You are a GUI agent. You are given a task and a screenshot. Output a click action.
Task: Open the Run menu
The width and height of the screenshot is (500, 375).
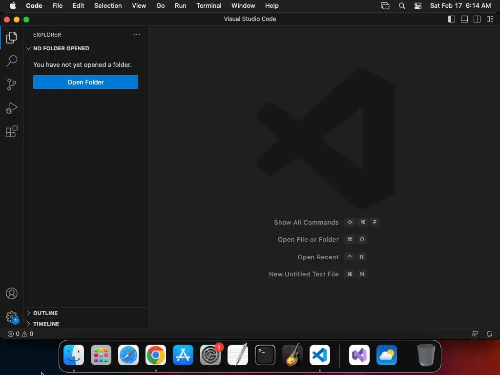click(181, 6)
